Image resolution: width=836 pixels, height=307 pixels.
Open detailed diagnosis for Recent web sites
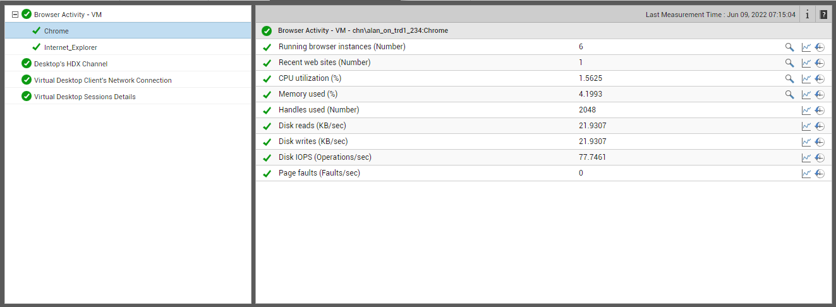789,63
